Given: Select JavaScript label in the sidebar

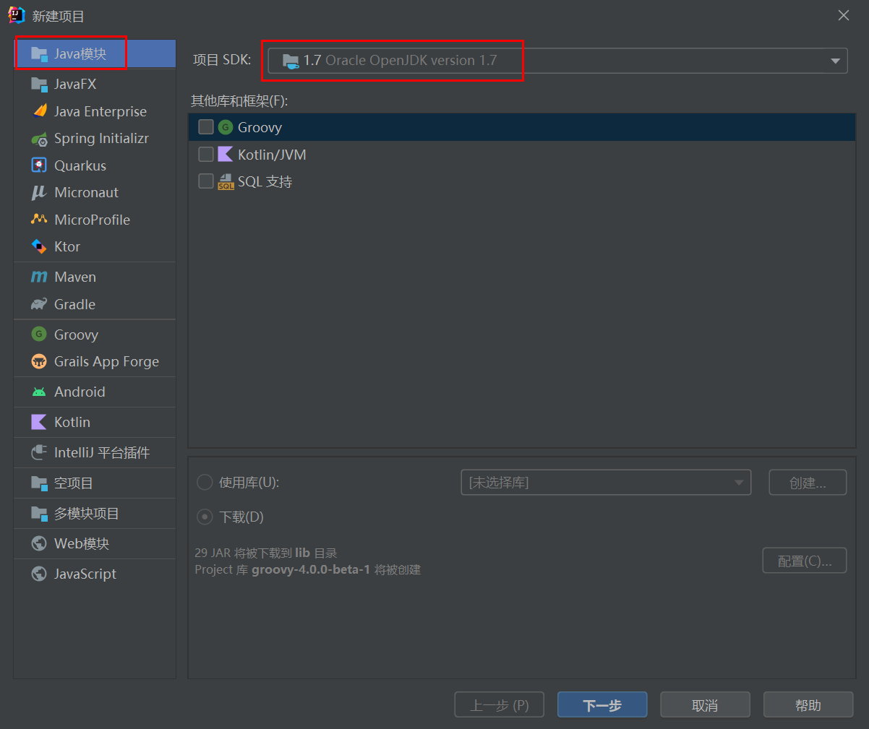Looking at the screenshot, I should pyautogui.click(x=85, y=574).
